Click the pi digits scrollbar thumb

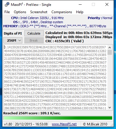pyautogui.click(x=110, y=52)
